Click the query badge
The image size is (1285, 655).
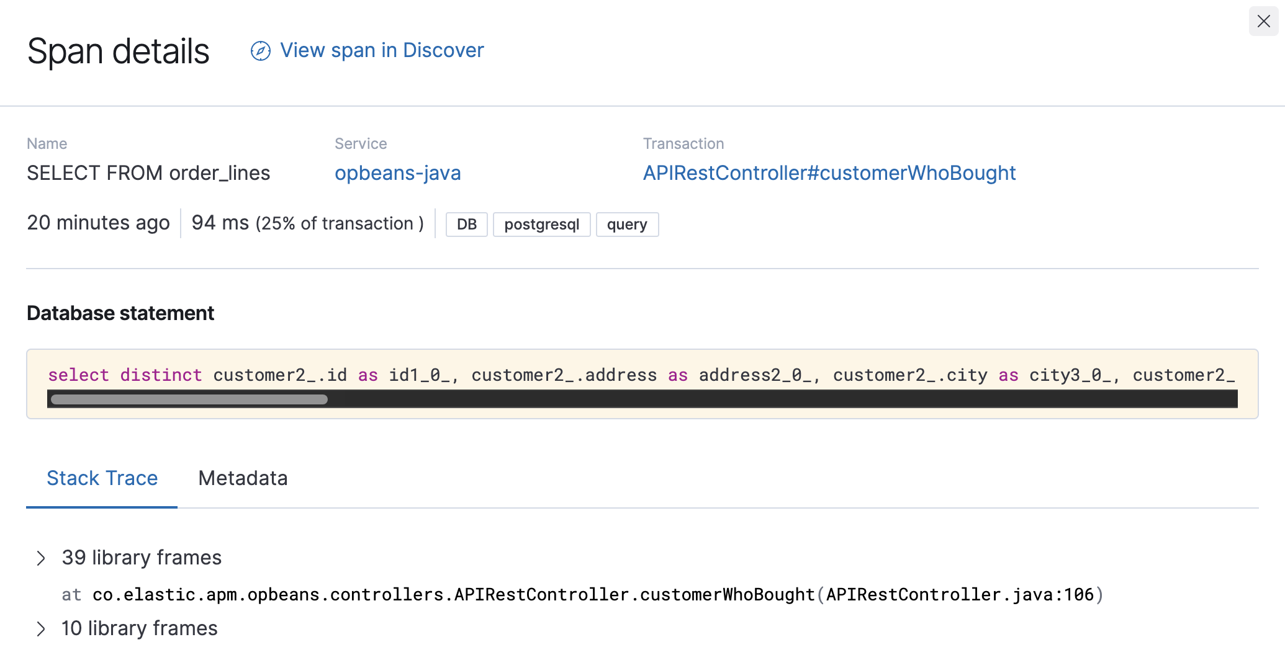tap(626, 225)
